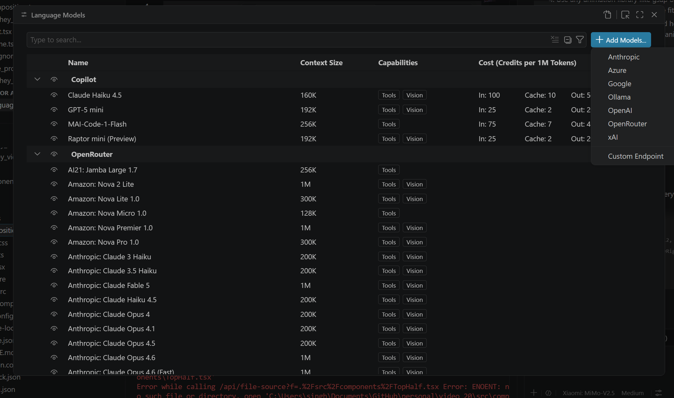Open the models file icon in title bar
Viewport: 674px width, 398px height.
607,15
